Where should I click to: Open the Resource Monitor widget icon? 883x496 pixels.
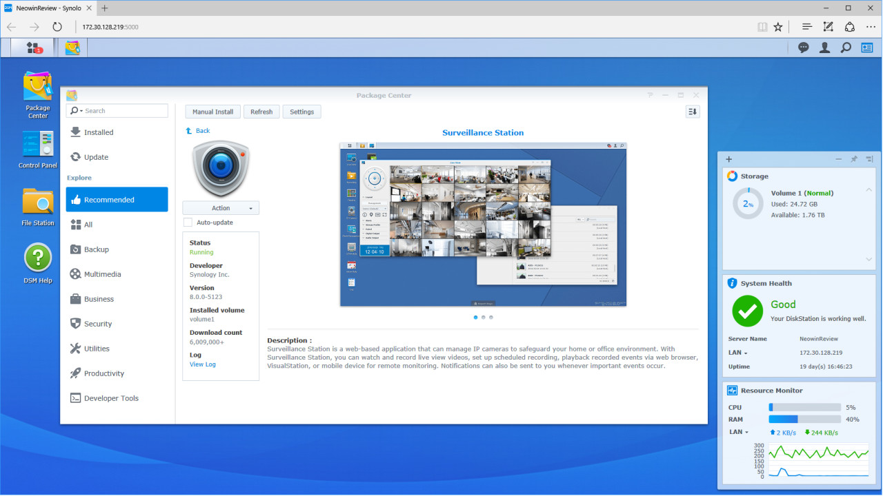coord(733,391)
